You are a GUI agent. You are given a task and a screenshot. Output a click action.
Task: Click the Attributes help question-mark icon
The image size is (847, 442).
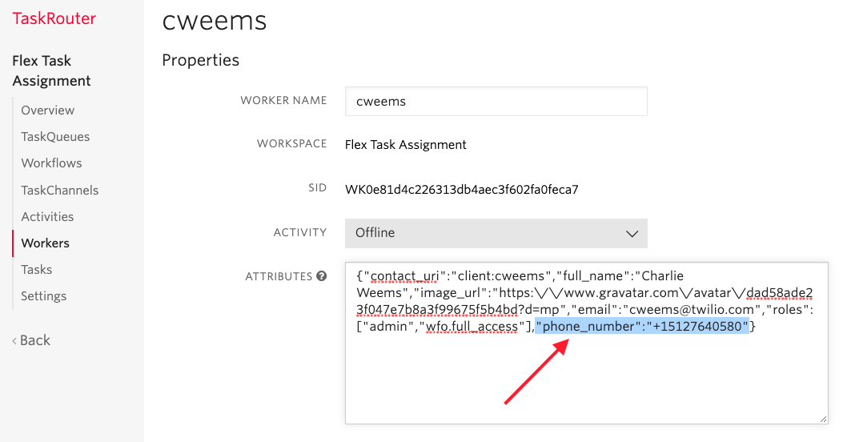point(321,276)
